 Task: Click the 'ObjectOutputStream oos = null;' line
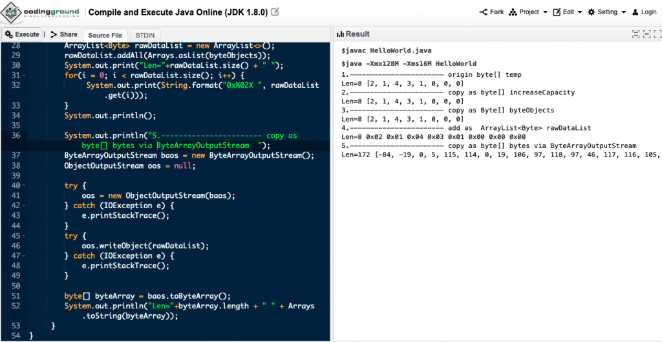coord(130,166)
